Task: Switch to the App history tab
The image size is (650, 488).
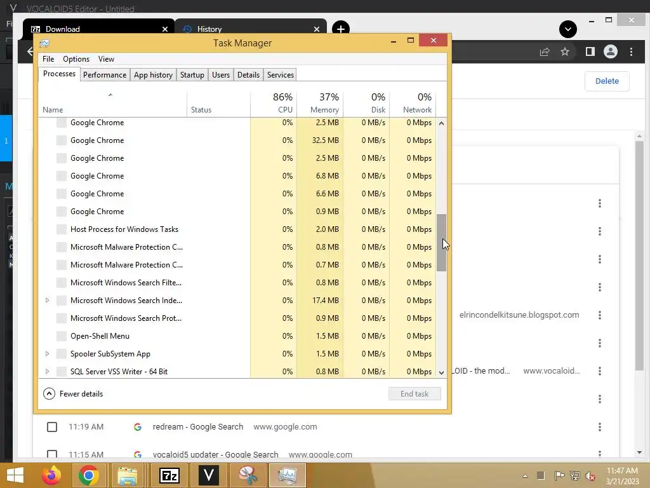Action: click(153, 75)
